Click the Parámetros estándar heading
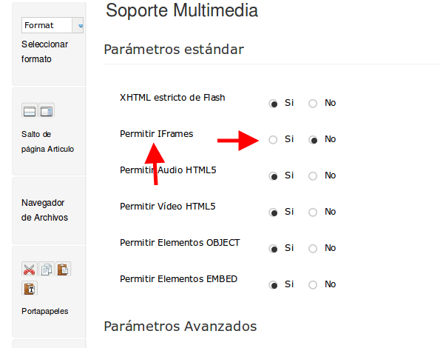Viewport: 440px width, 348px height. click(174, 50)
